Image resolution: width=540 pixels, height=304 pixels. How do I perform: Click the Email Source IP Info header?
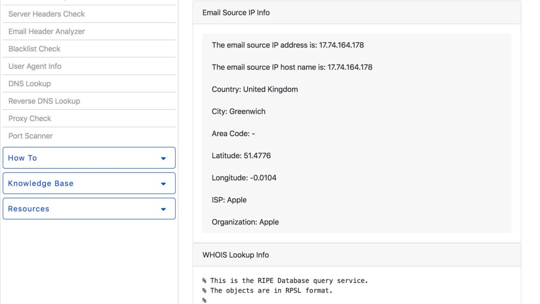[x=357, y=13]
